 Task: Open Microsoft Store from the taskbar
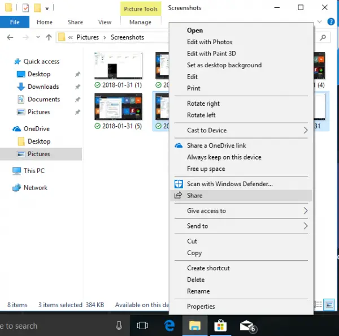(220, 325)
